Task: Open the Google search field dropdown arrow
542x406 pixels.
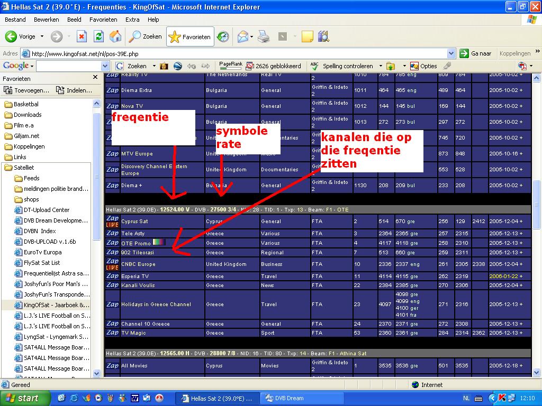Action: pyautogui.click(x=105, y=66)
